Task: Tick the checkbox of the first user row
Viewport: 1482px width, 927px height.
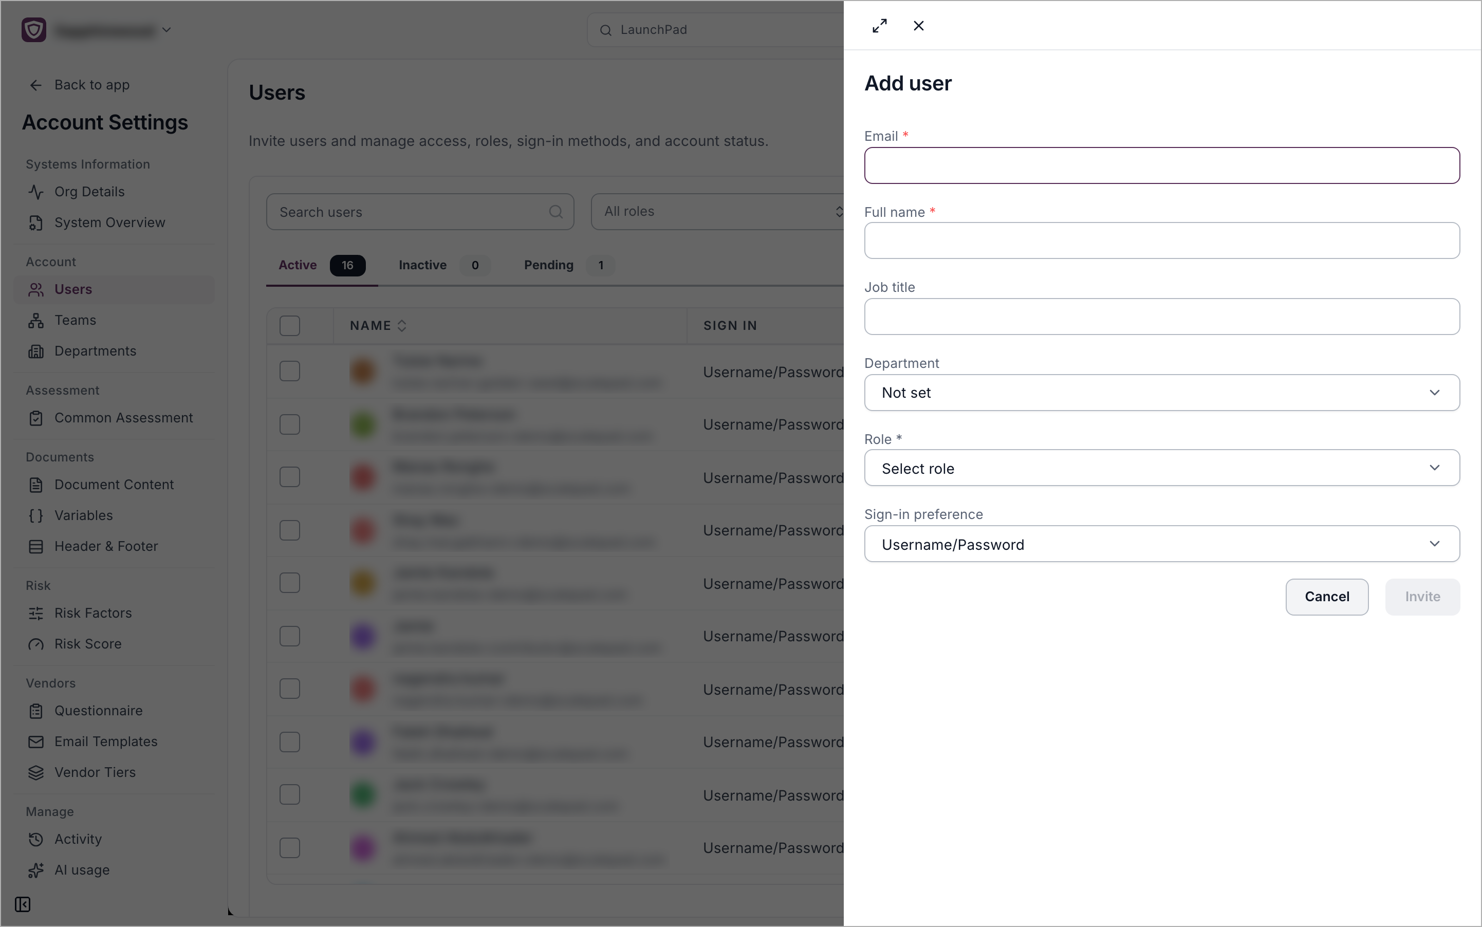Action: 290,371
